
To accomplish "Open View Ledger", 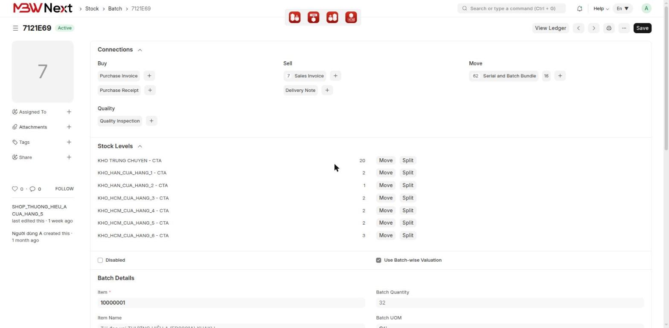I will 550,28.
